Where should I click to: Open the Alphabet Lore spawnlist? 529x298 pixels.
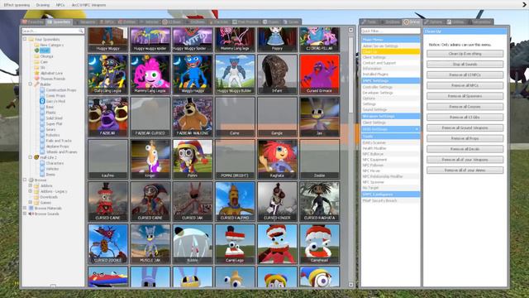(x=51, y=73)
